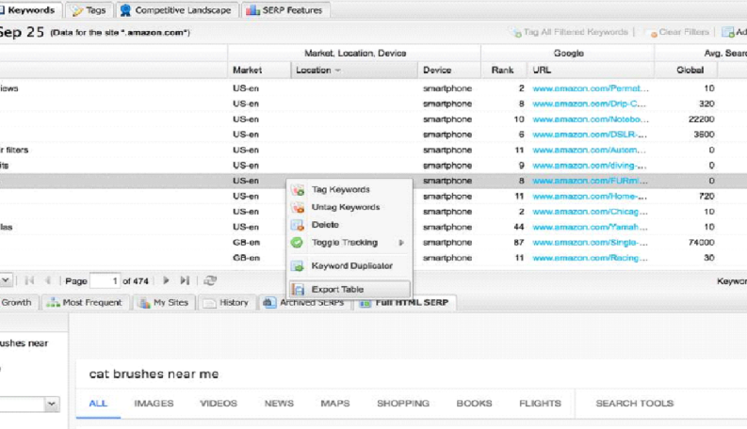Go to the previous page arrow
Viewport: 747px width, 429px height.
point(48,280)
